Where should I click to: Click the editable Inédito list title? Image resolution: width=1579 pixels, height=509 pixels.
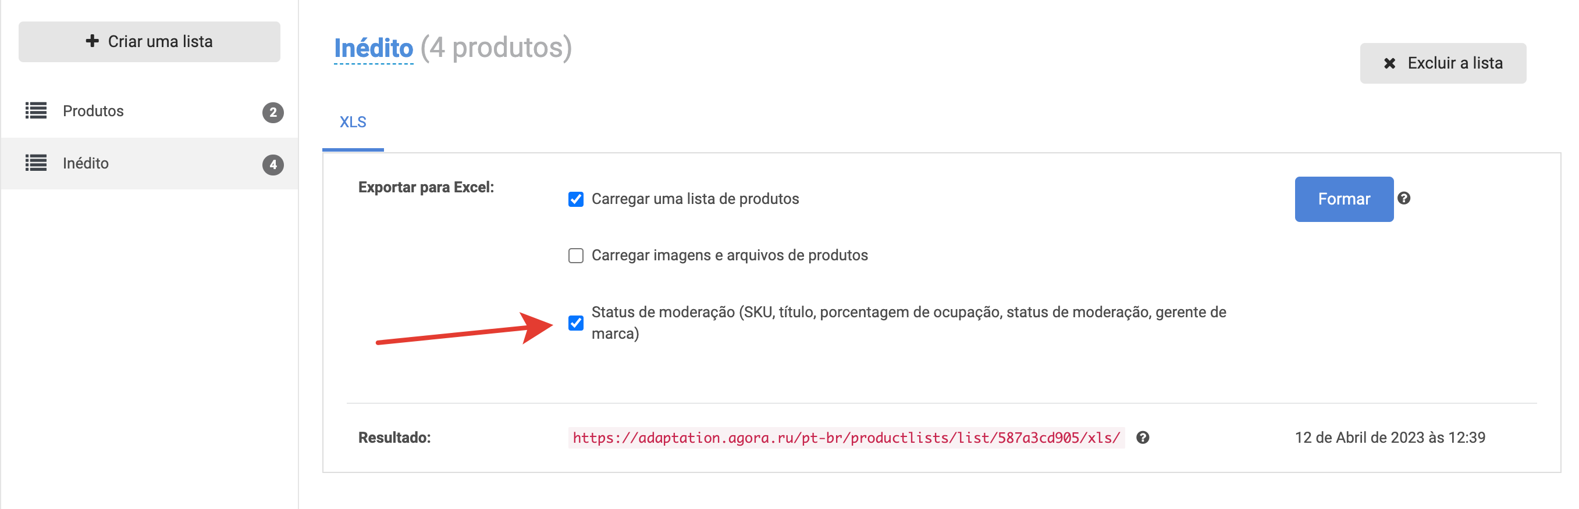pos(374,48)
